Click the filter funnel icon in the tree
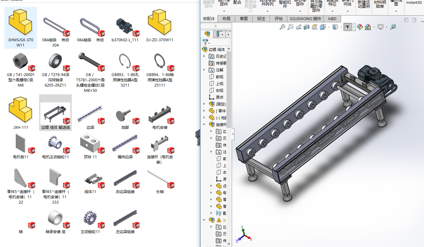Screen dimensions: 424x247 [205, 42]
